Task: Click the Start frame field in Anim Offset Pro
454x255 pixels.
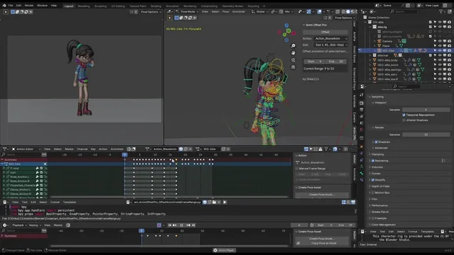Action: coord(314,62)
